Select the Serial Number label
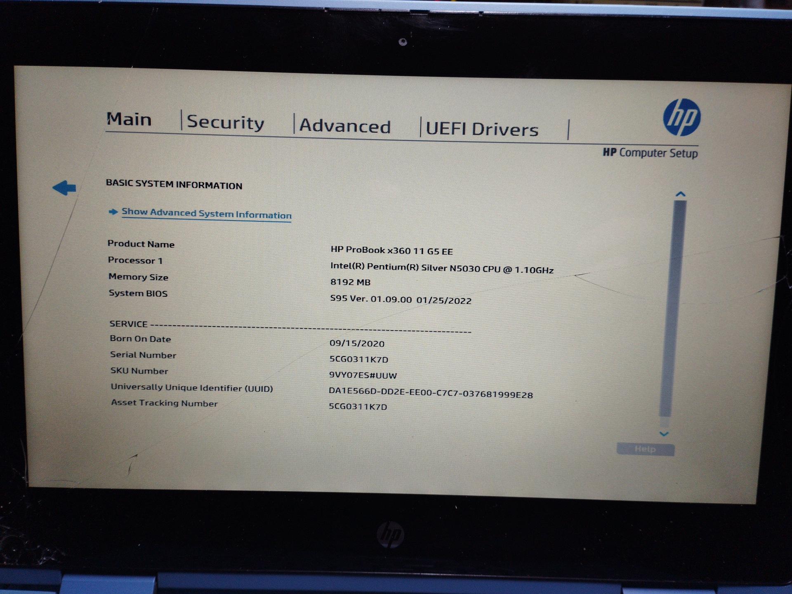This screenshot has width=792, height=594. 143,355
